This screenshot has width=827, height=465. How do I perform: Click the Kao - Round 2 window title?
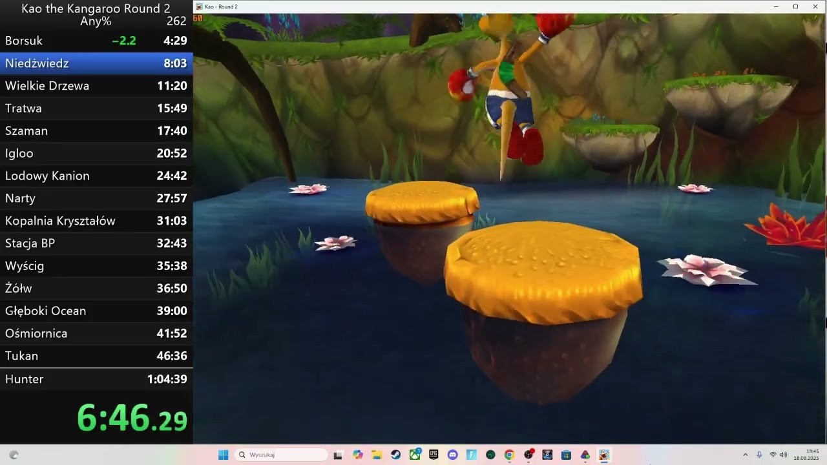coord(221,6)
